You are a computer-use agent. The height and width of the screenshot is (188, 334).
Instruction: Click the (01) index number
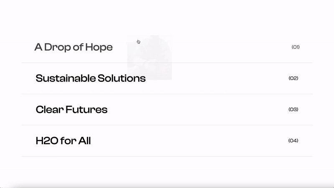pos(296,47)
